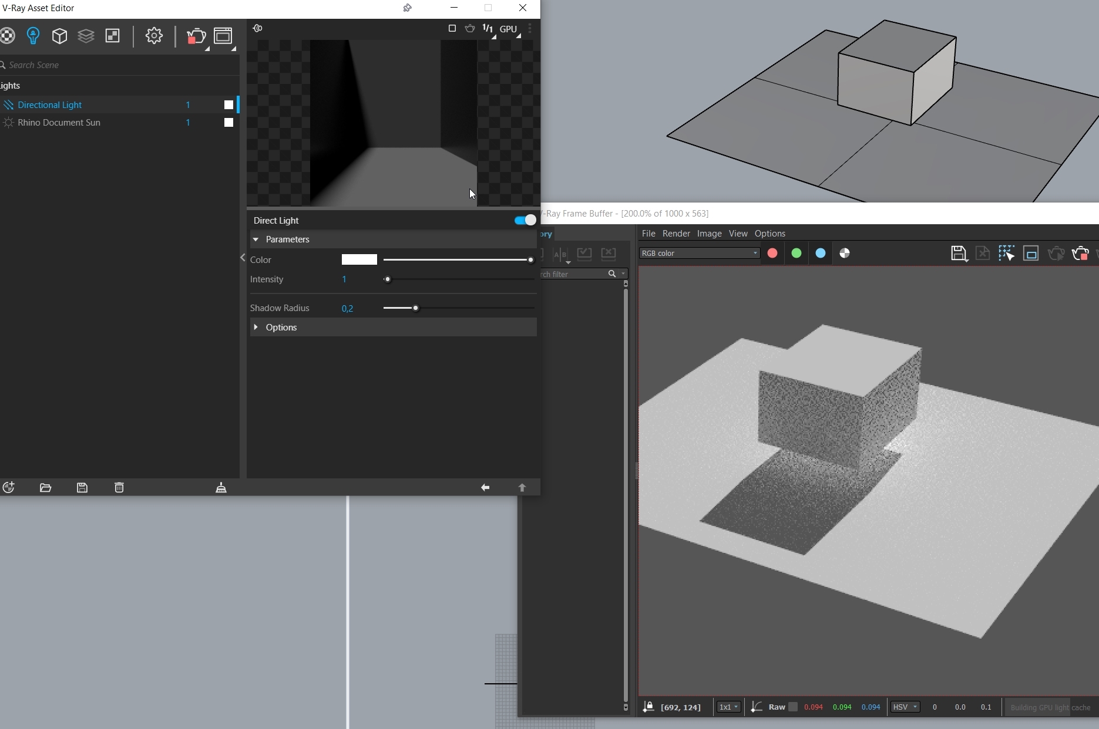Open the Render menu in Frame Buffer
This screenshot has width=1099, height=729.
676,234
